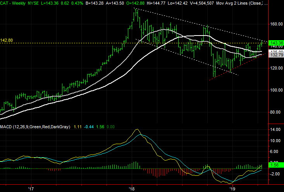Screen dimensions: 284x192
Task: Click the '18 marker on time axis
Action: tap(132, 189)
